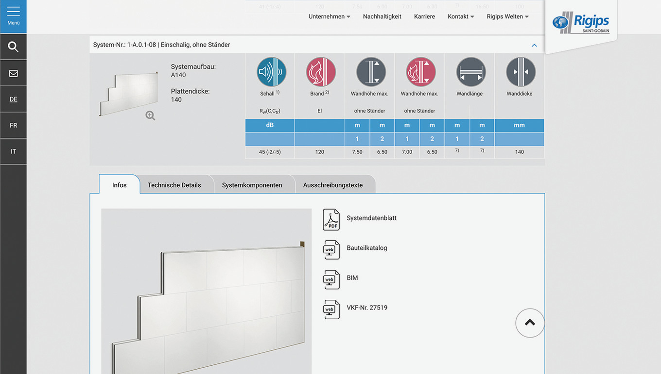Image resolution: width=661 pixels, height=374 pixels.
Task: Click the search magnifier icon in sidebar
Action: pyautogui.click(x=13, y=47)
